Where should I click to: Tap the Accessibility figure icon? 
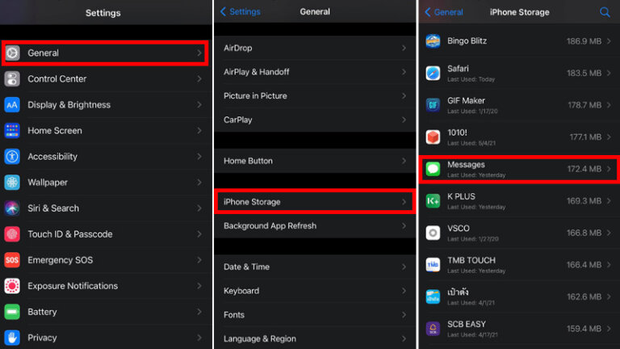click(x=12, y=156)
